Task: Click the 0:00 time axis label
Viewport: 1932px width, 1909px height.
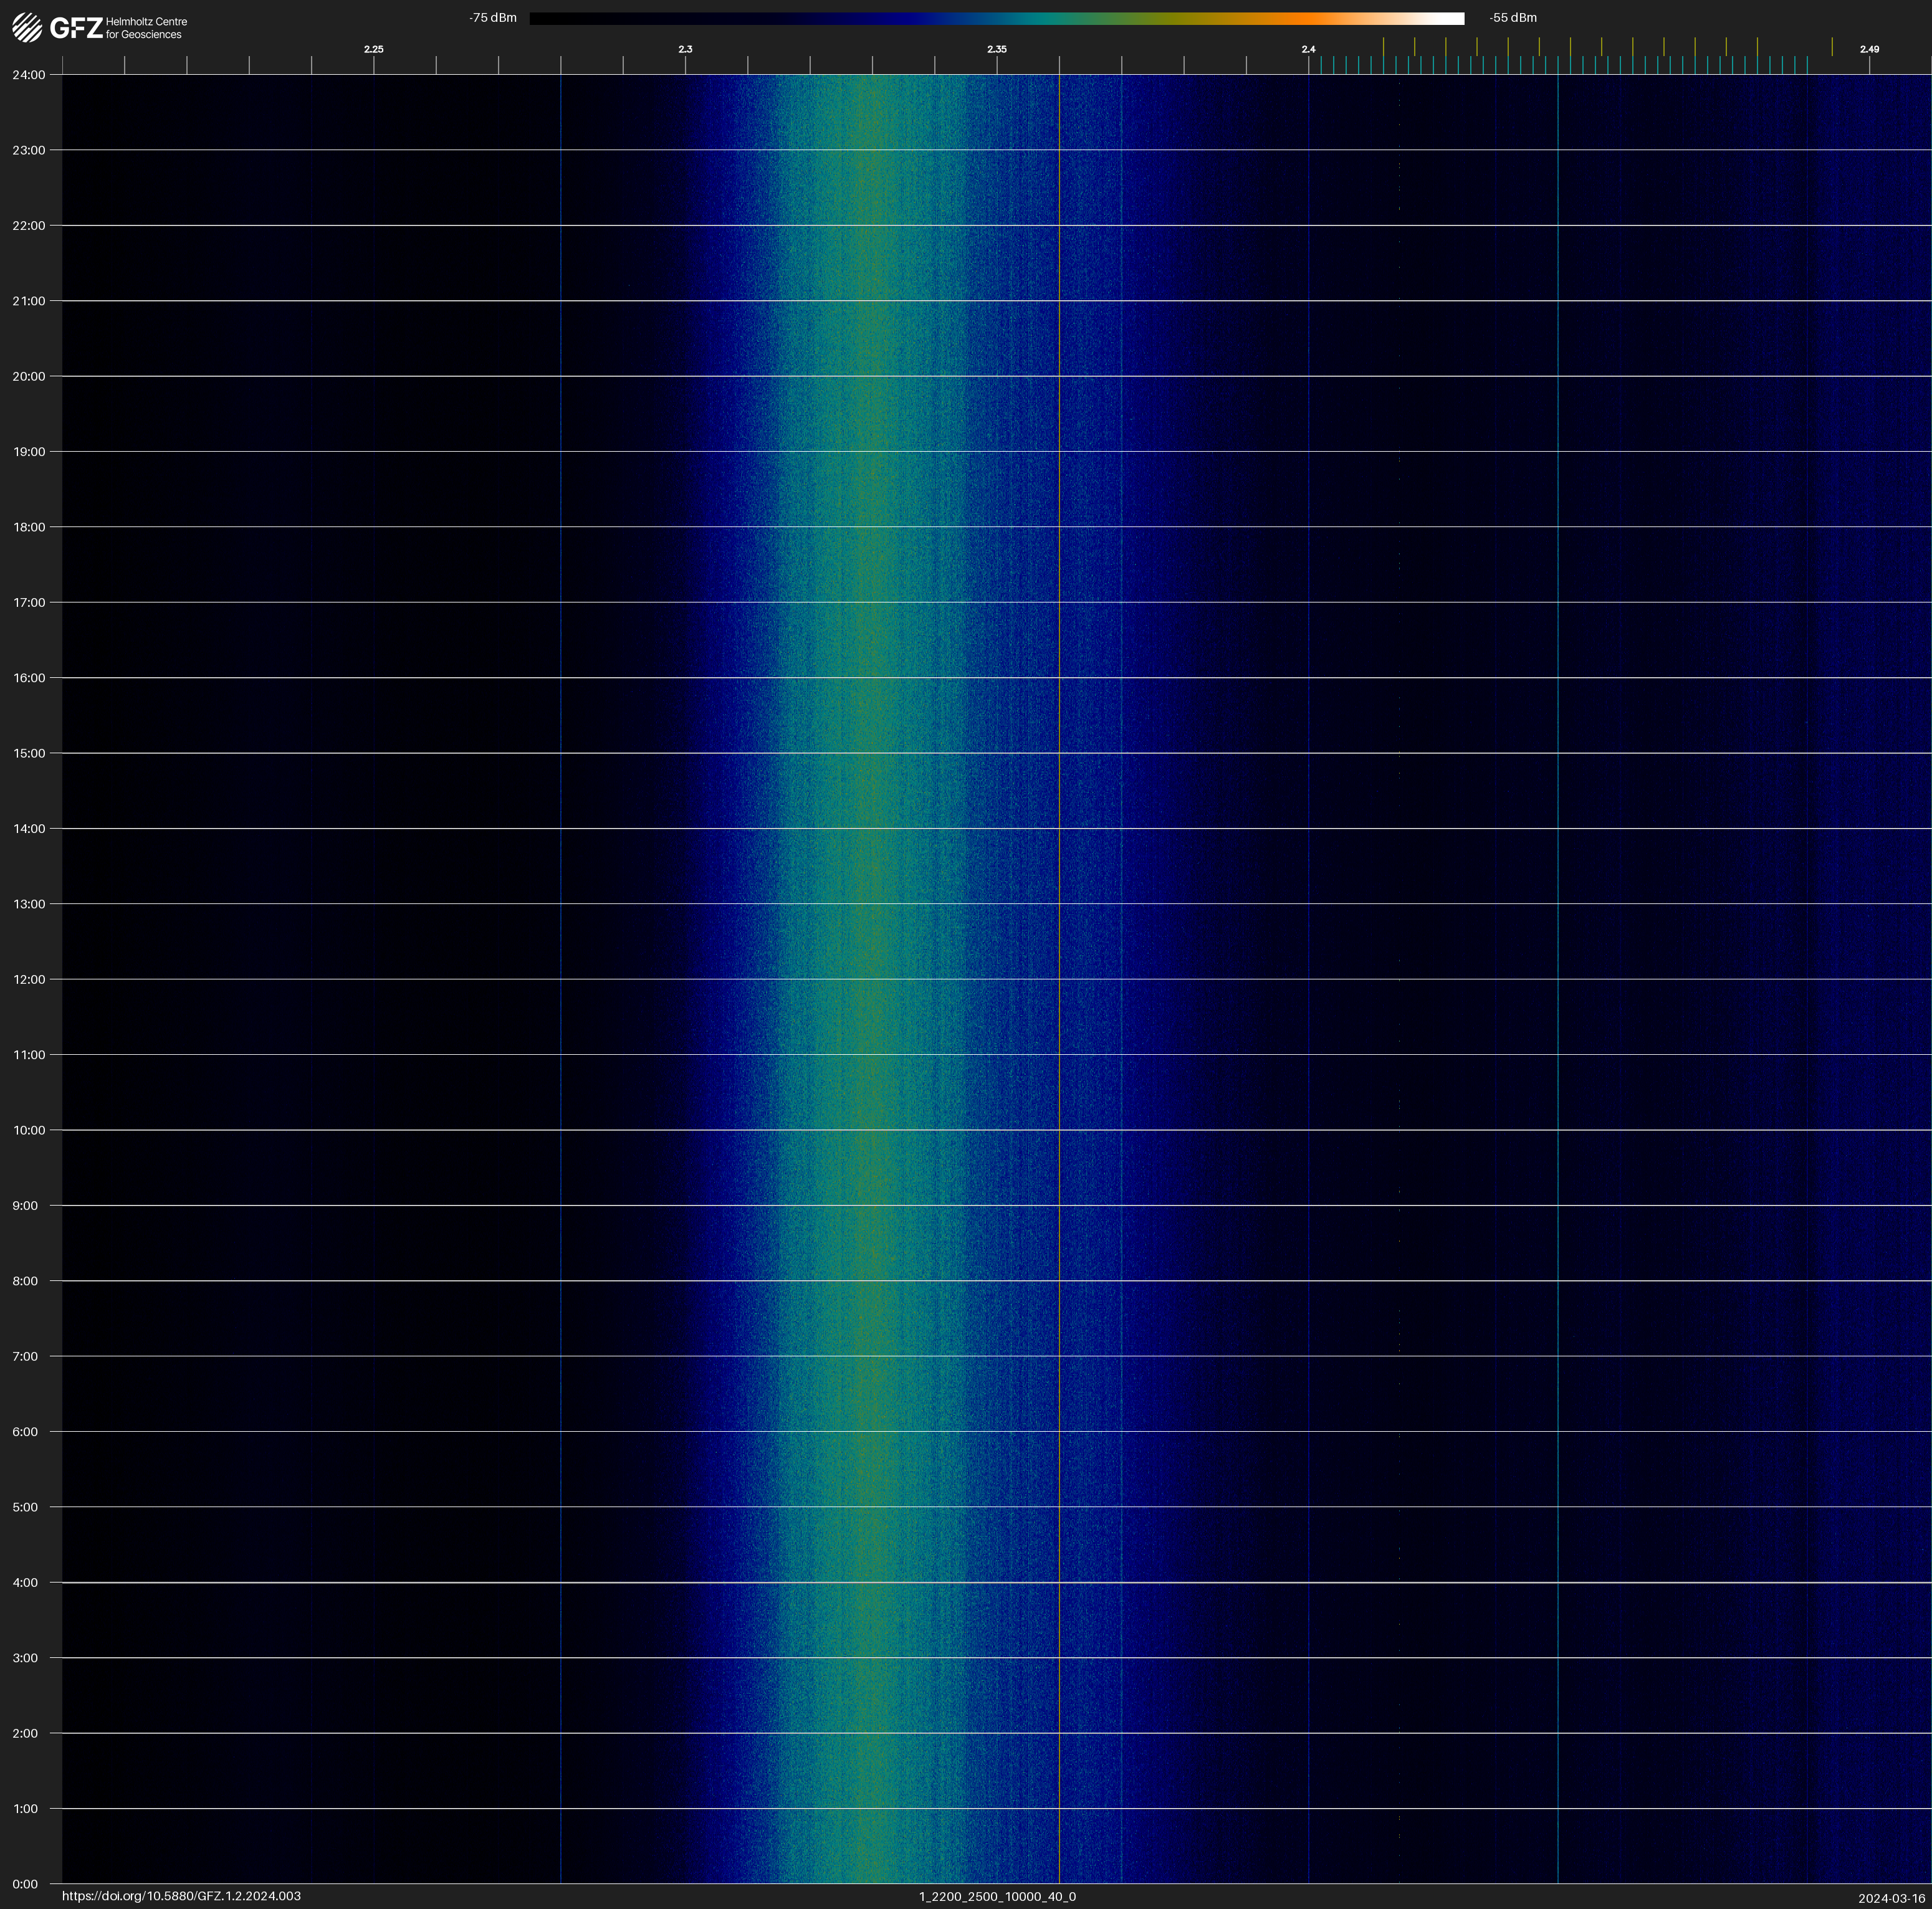Action: coord(26,1884)
